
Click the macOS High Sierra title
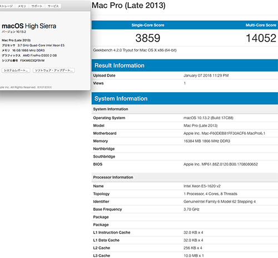click(x=29, y=26)
